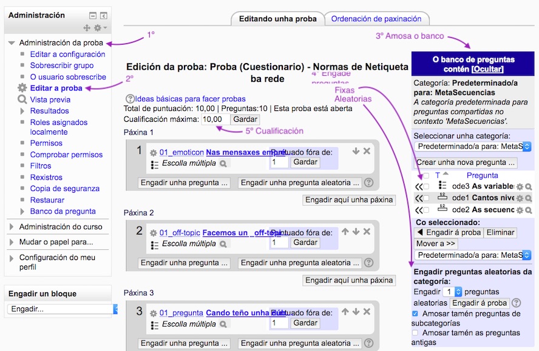Open the stepper for number of random questions

pos(458,292)
